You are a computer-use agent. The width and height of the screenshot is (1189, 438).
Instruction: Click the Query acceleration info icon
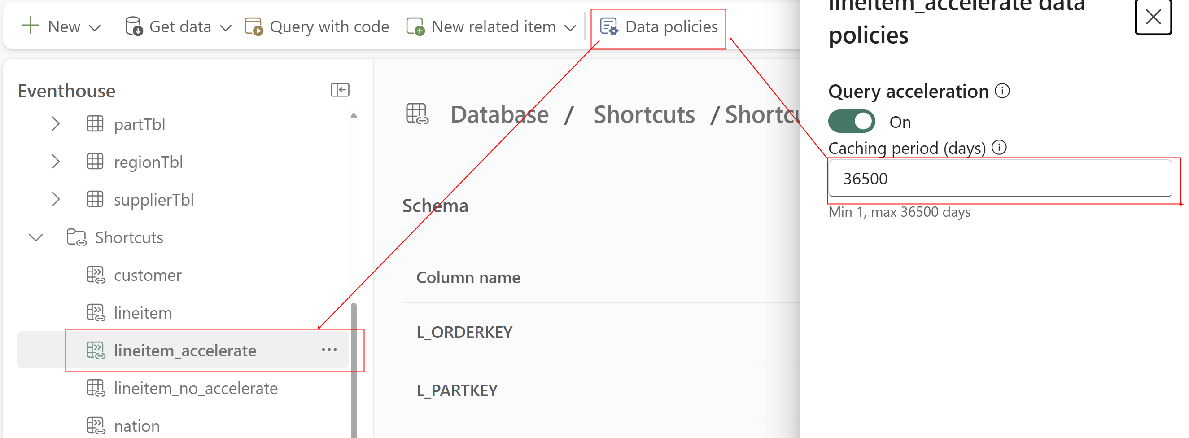point(1002,92)
